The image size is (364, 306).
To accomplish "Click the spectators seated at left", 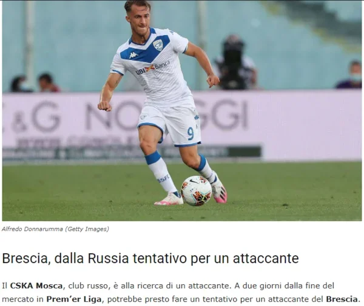I will (x=35, y=83).
